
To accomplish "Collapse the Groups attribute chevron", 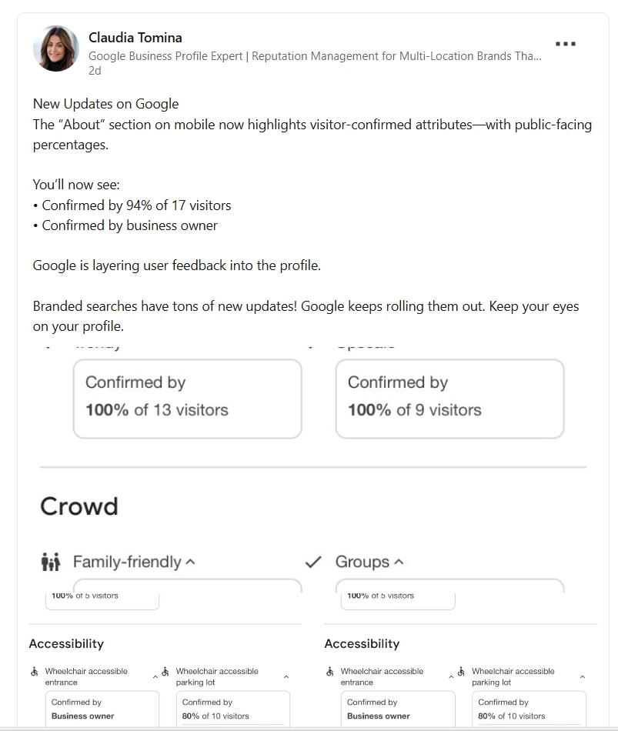I will (399, 562).
